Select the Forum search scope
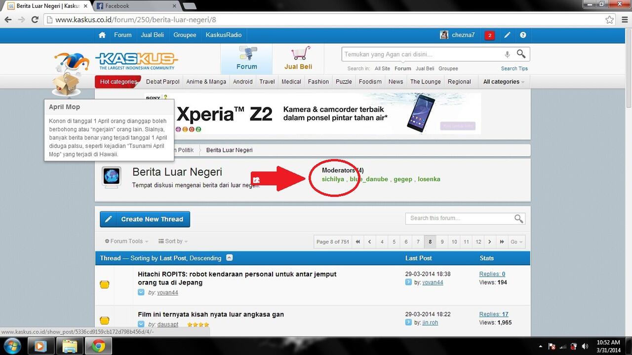Screen dimensions: 632x355 point(402,69)
